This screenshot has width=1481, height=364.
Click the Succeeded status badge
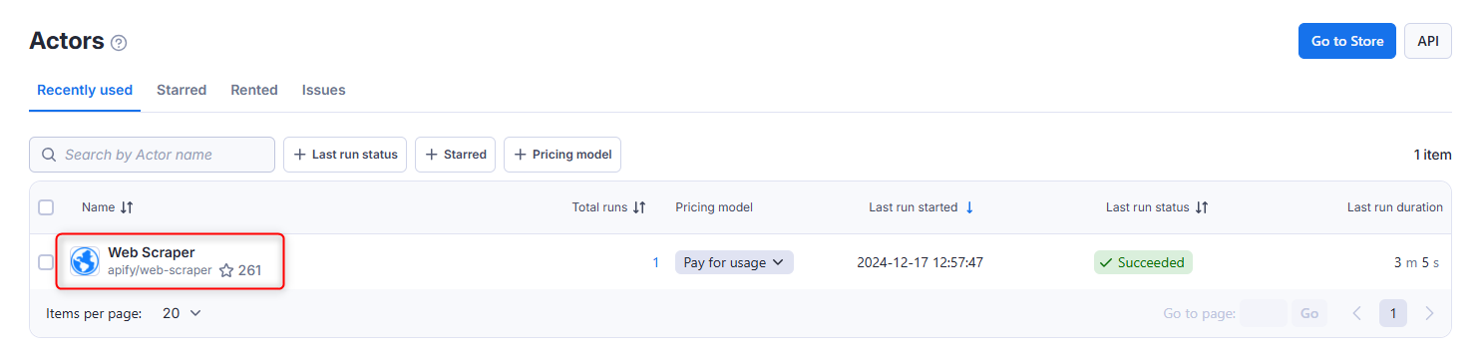pos(1143,262)
